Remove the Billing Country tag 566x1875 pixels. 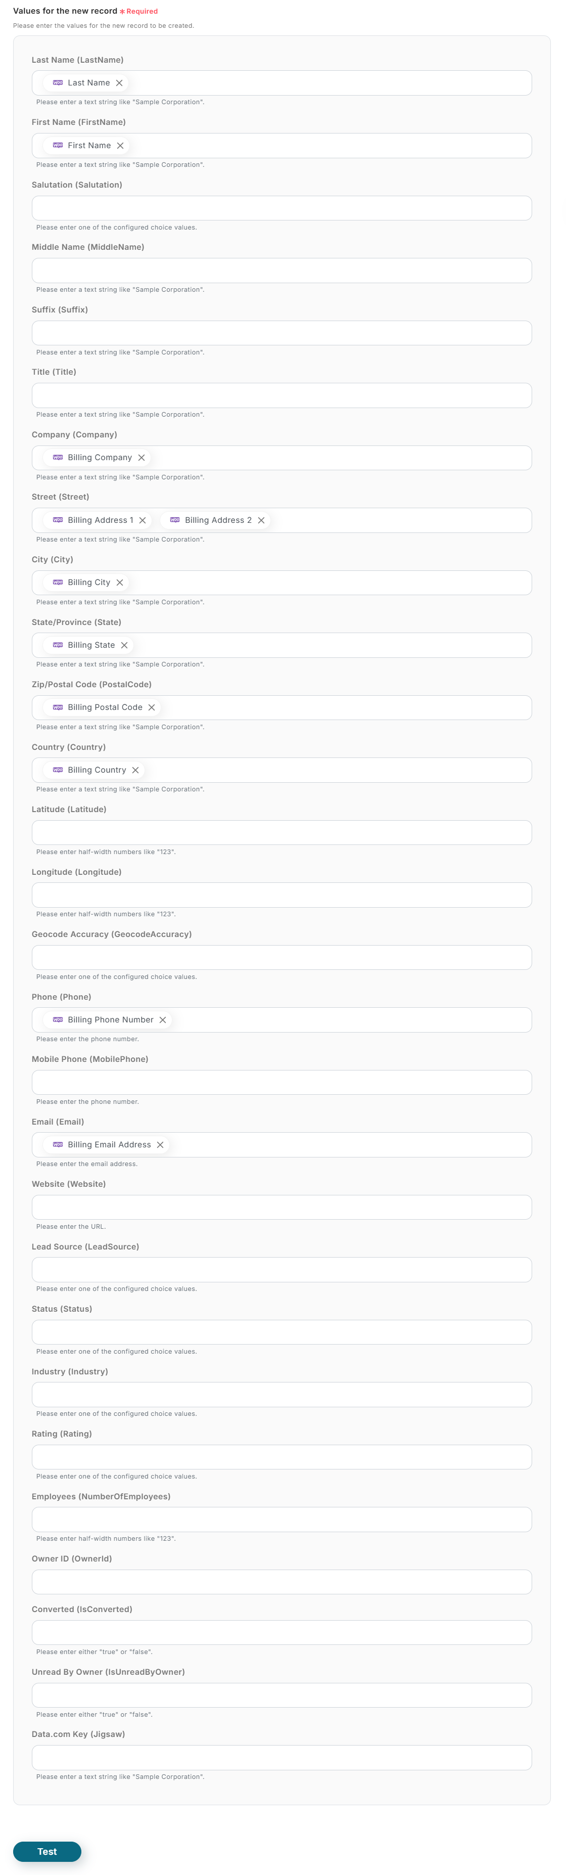point(135,770)
